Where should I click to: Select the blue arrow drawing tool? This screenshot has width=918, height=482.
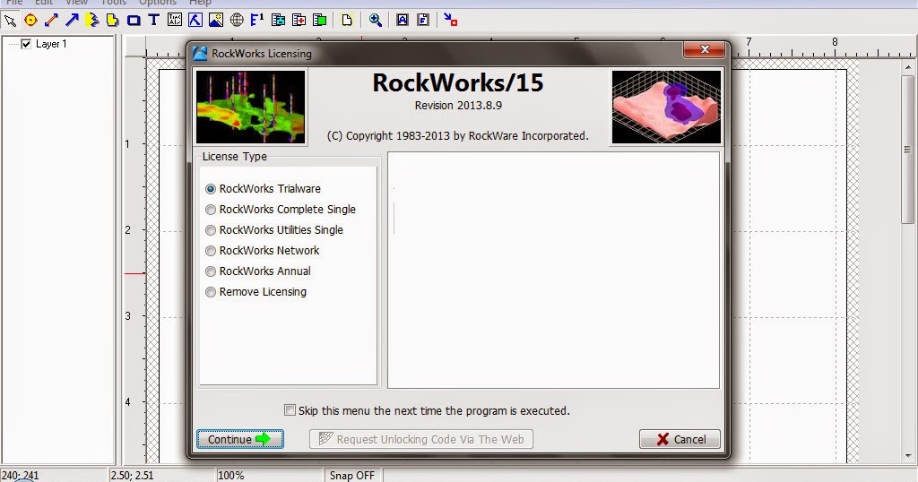coord(72,21)
